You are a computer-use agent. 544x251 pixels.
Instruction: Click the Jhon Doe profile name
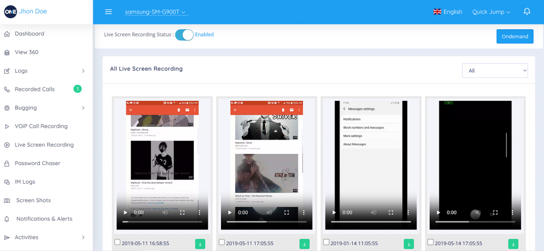point(33,11)
